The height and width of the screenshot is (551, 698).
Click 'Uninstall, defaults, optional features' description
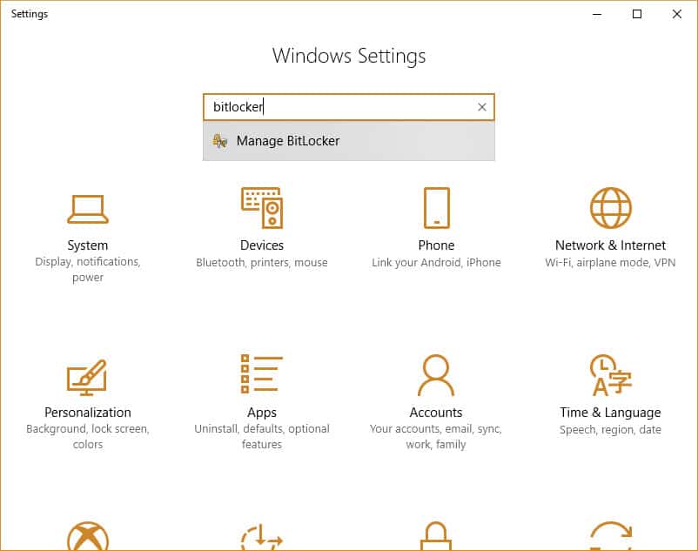262,437
